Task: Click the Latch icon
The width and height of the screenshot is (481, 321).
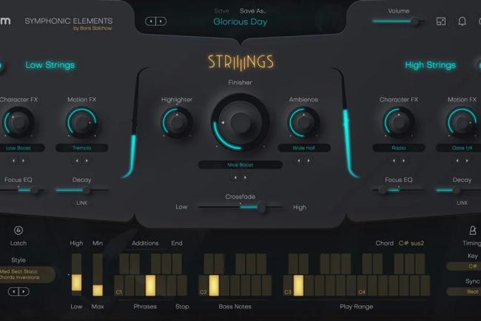Action: (x=18, y=230)
